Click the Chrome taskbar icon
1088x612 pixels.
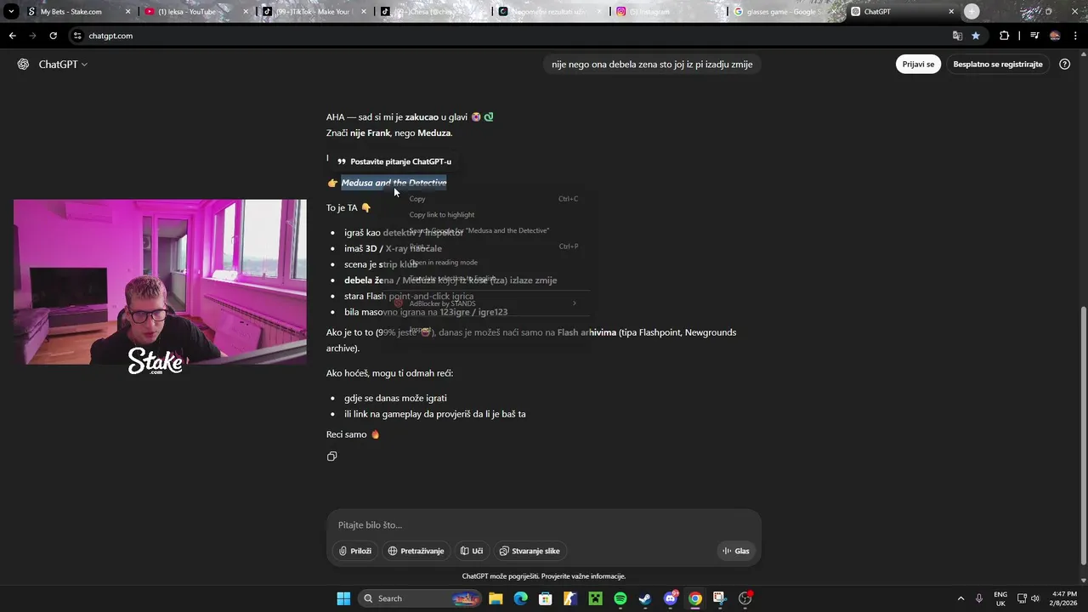695,598
